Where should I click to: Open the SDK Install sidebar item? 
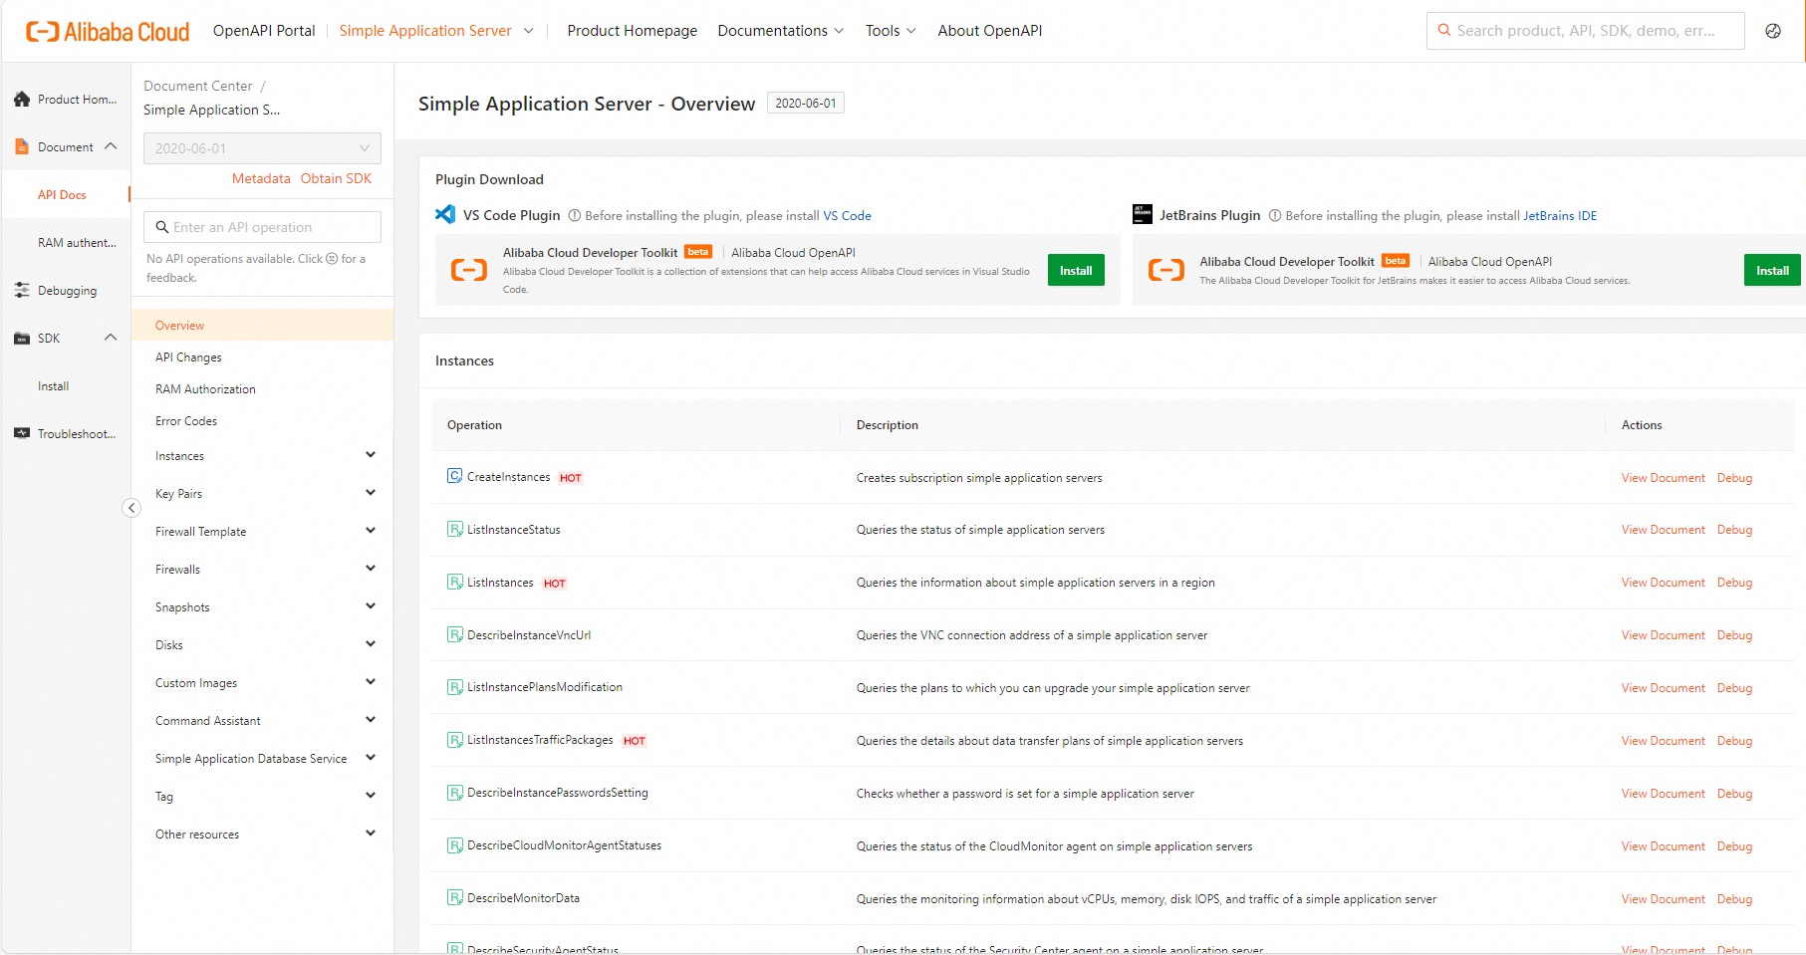[53, 386]
